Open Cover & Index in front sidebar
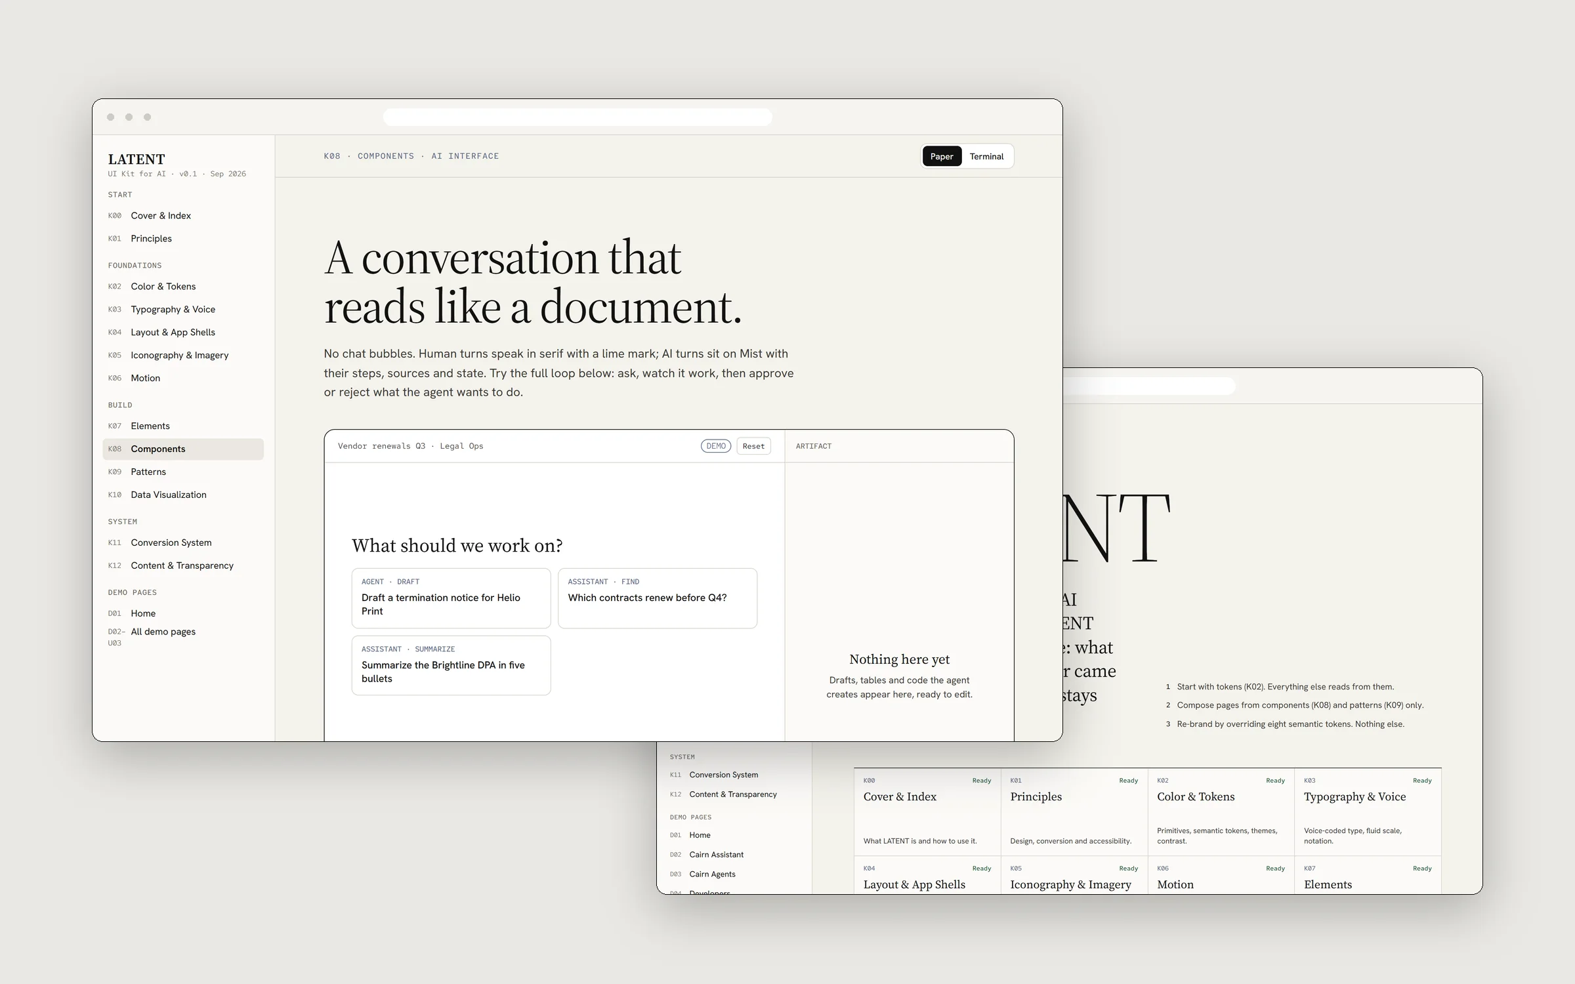1575x984 pixels. 183,215
